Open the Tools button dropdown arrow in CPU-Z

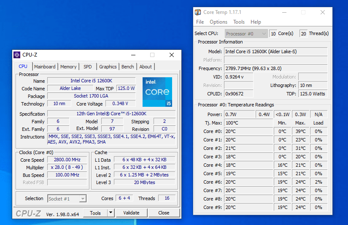(111, 213)
